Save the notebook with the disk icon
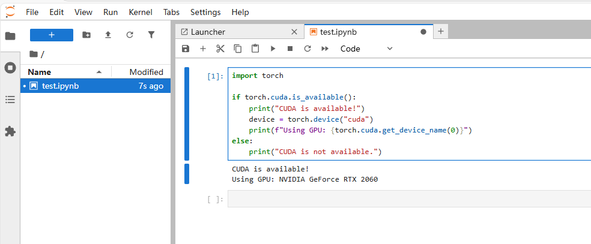The height and width of the screenshot is (244, 591). point(186,49)
